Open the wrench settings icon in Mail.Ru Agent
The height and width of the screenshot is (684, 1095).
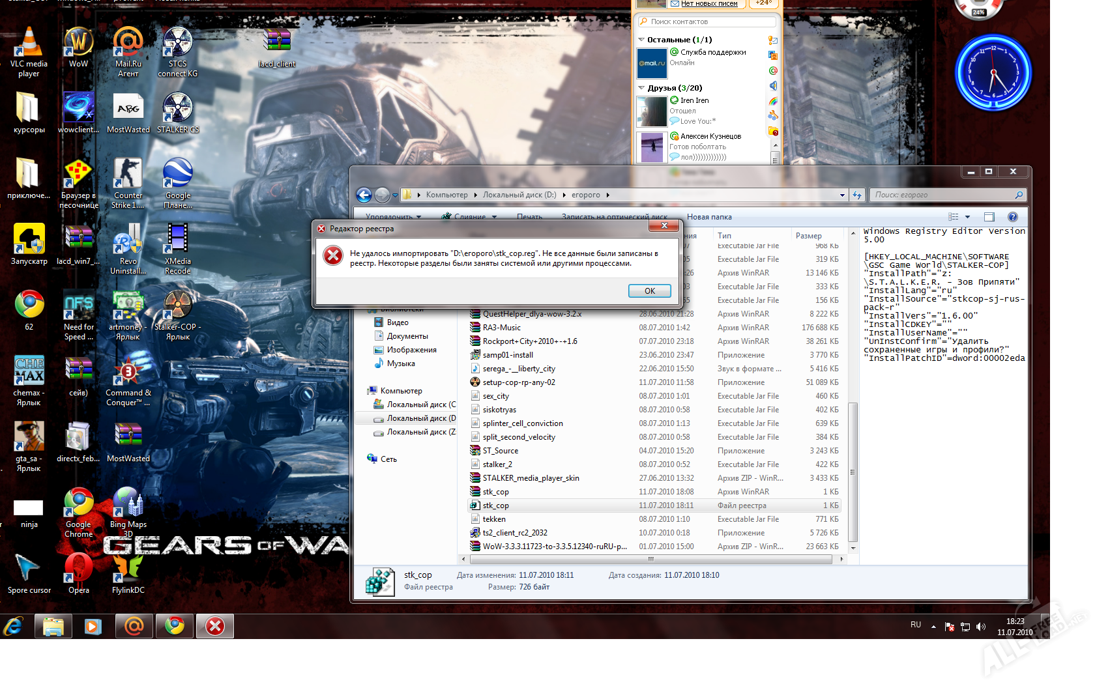pos(773,116)
